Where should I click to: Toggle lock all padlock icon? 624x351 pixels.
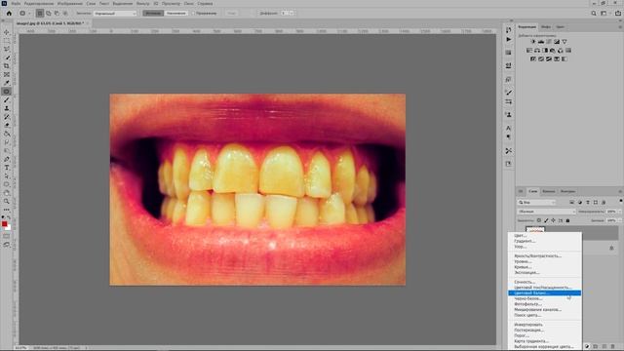(567, 220)
